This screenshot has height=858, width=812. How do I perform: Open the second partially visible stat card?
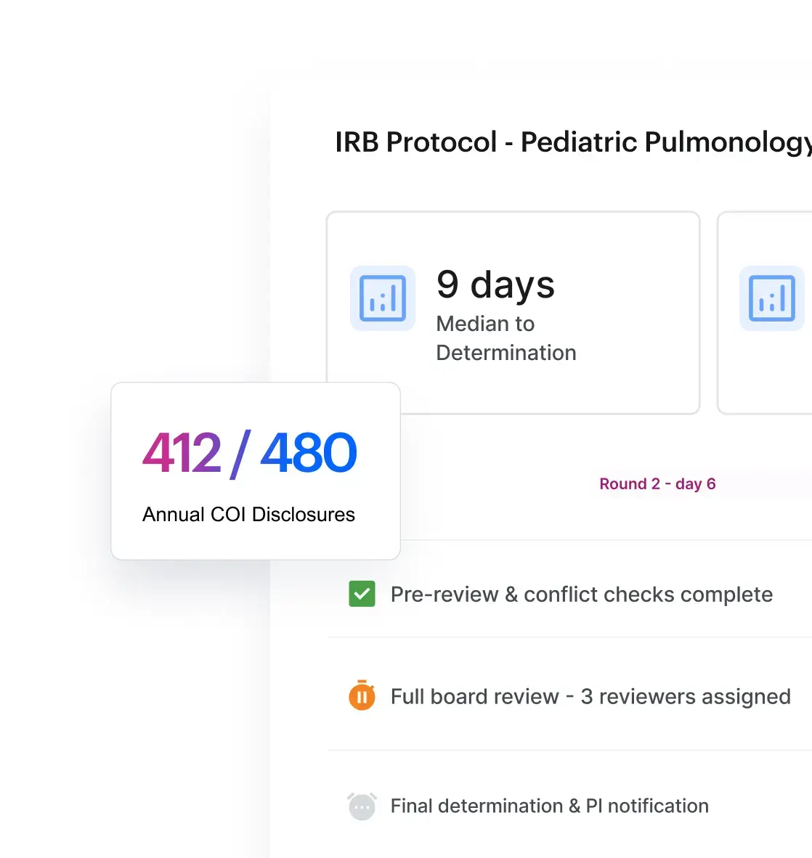pyautogui.click(x=765, y=312)
